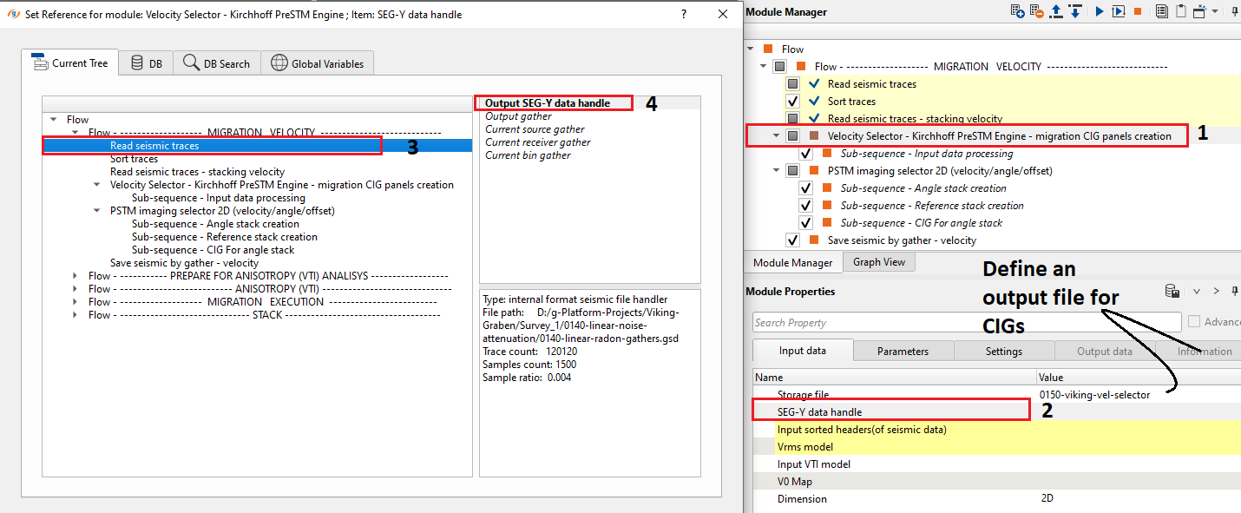1241x513 pixels.
Task: Select Read seismic traces in Current Tree
Action: click(x=154, y=146)
